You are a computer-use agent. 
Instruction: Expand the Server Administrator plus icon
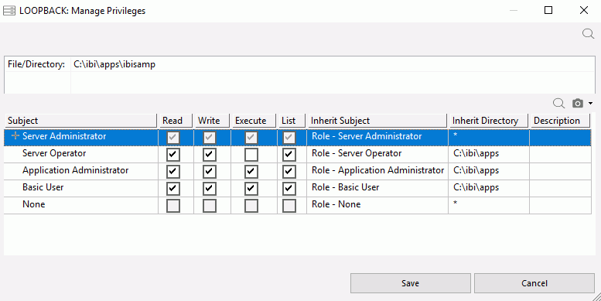point(15,135)
